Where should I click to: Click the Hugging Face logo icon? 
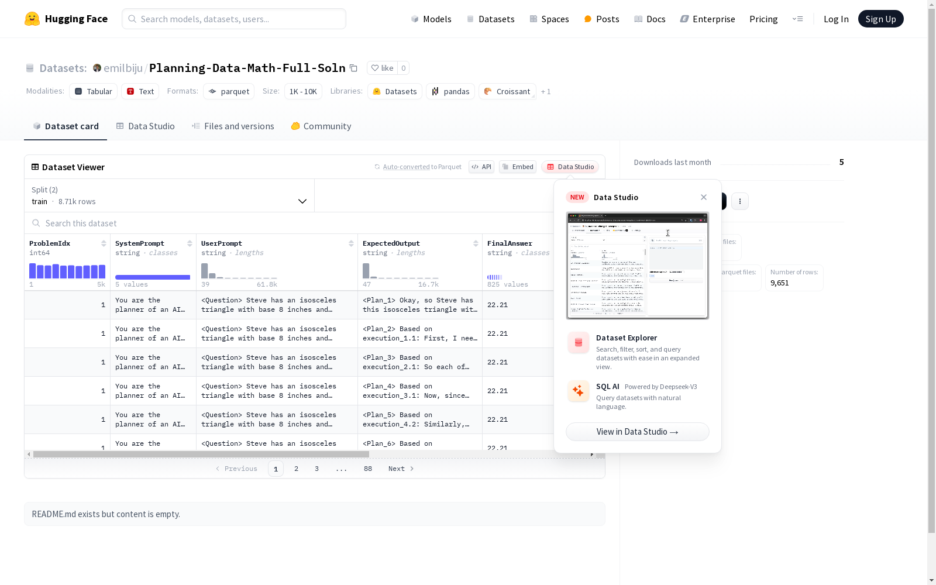click(32, 19)
